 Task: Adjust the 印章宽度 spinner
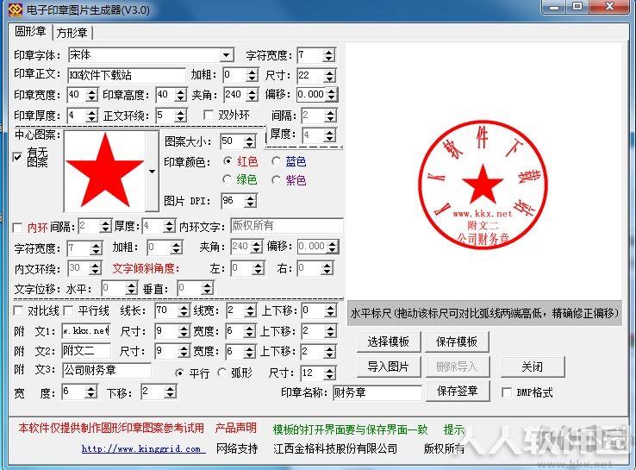[x=92, y=95]
